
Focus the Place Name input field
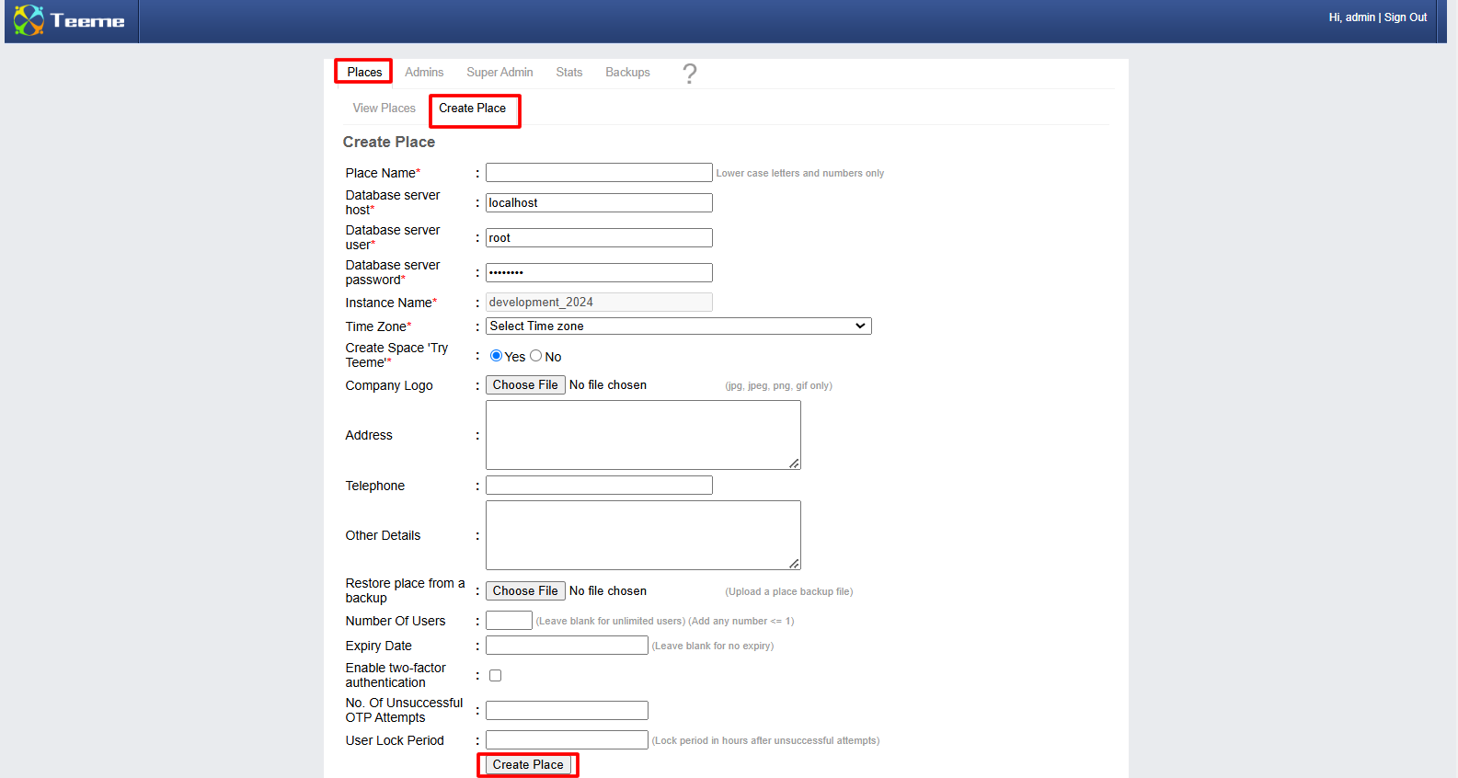pyautogui.click(x=599, y=173)
